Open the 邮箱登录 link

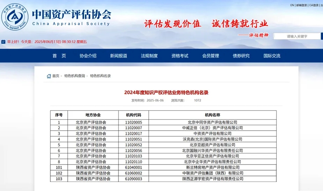(302, 5)
